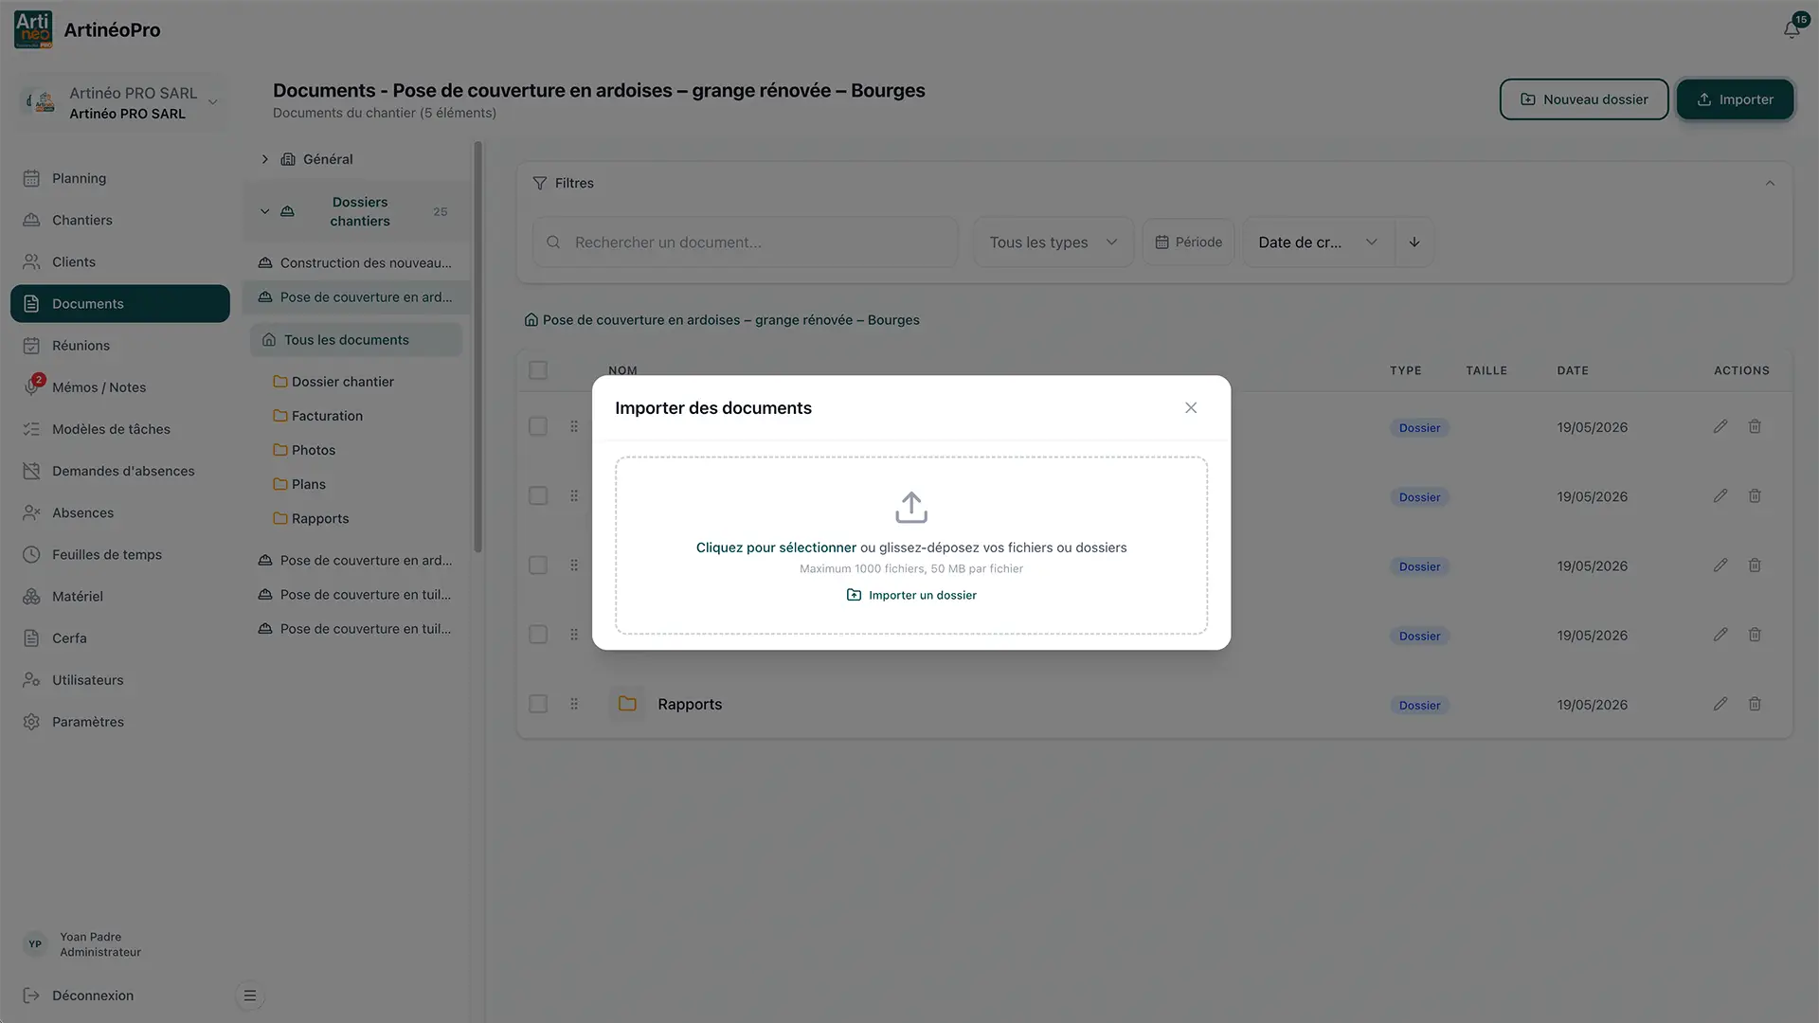Tick the select-all checkbox in the table header
The width and height of the screenshot is (1819, 1023).
[x=538, y=370]
